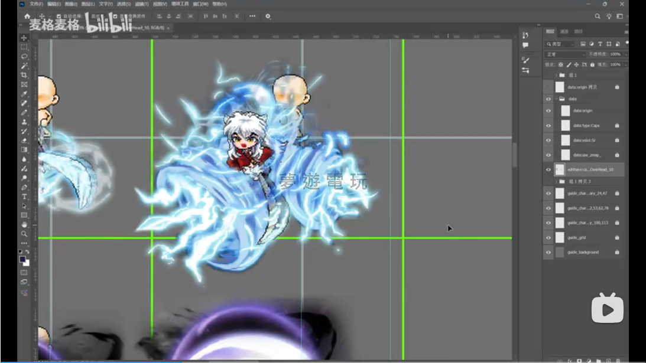Viewport: 646px width, 363px height.
Task: Select the Hand tool
Action: [24, 224]
